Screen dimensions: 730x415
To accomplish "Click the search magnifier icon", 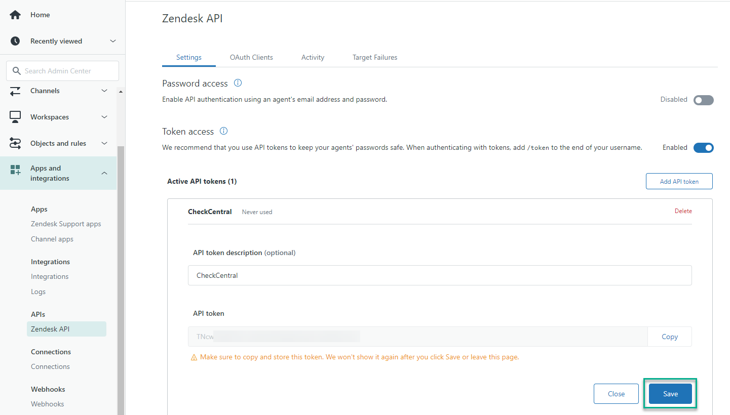I will [17, 71].
